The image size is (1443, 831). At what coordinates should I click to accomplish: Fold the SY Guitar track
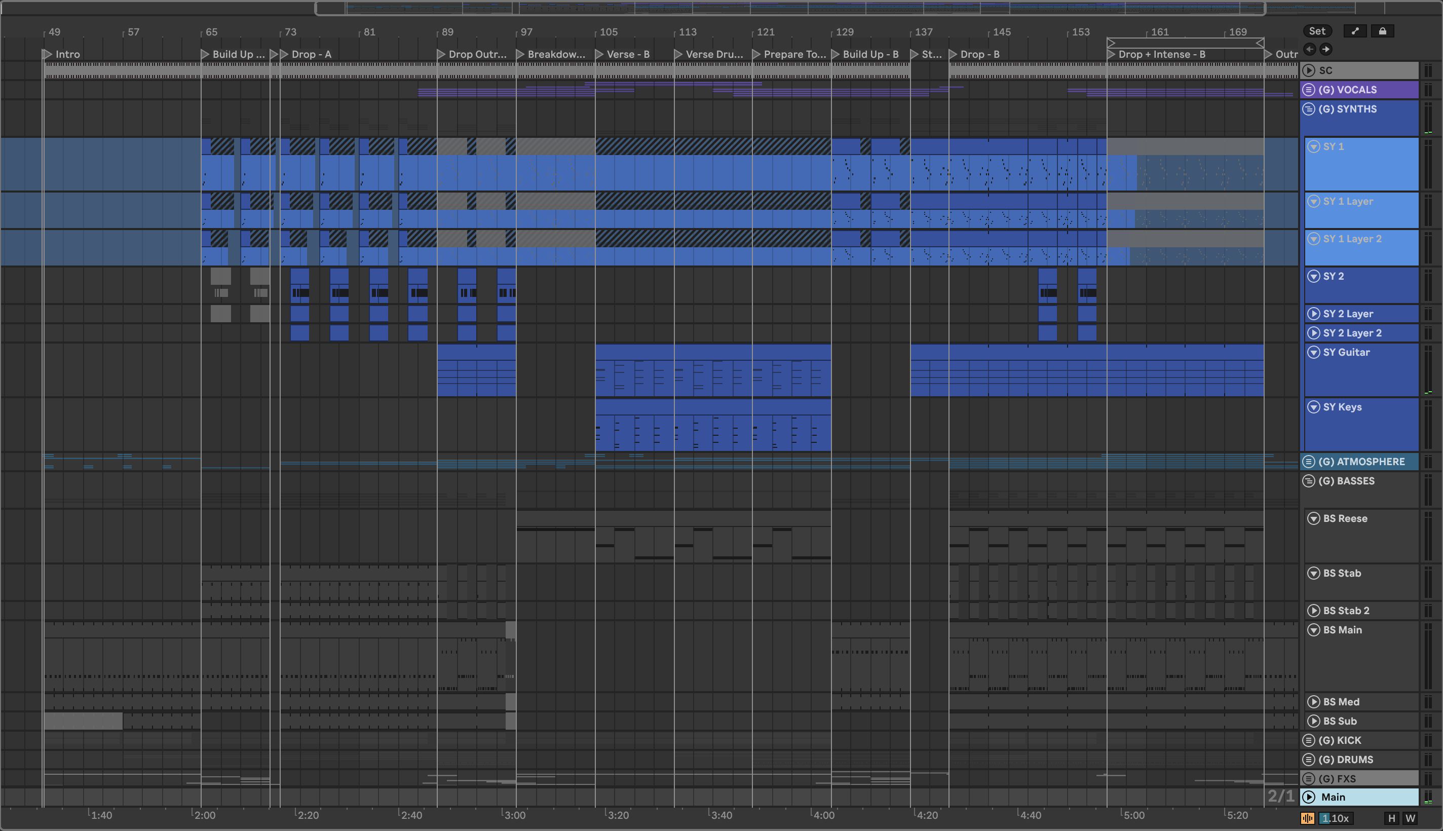[x=1314, y=353]
